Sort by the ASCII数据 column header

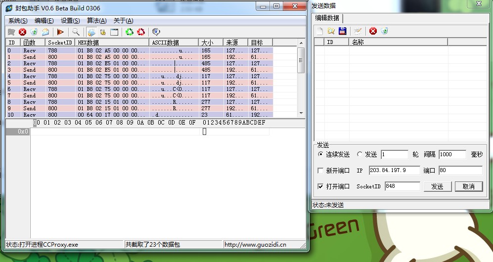[174, 43]
